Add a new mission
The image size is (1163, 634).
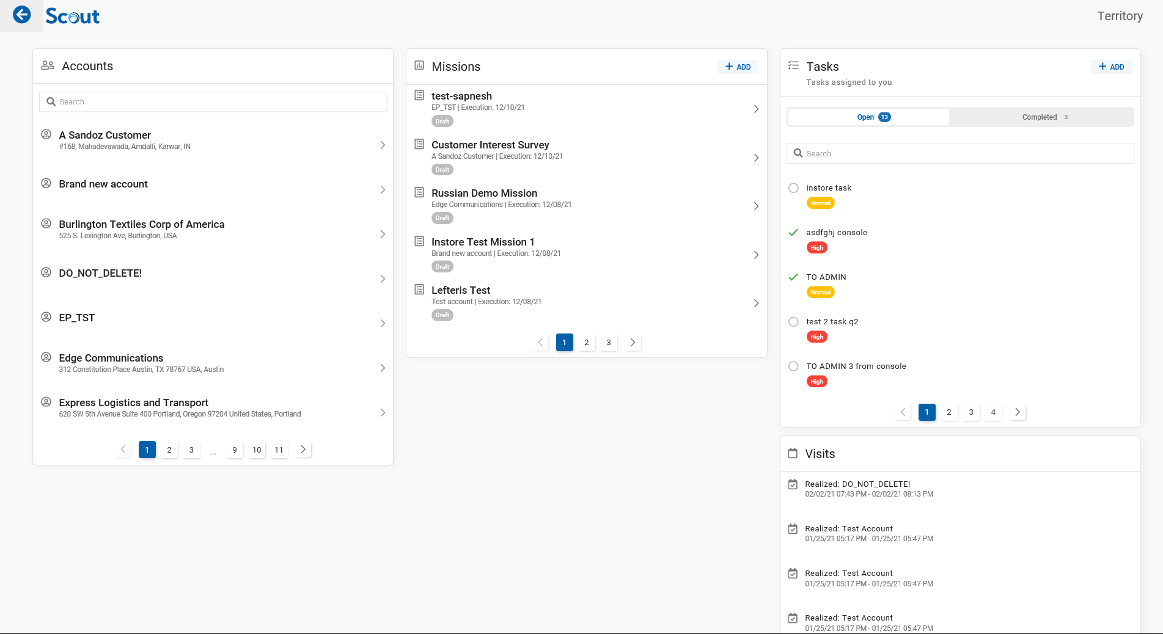coord(738,67)
